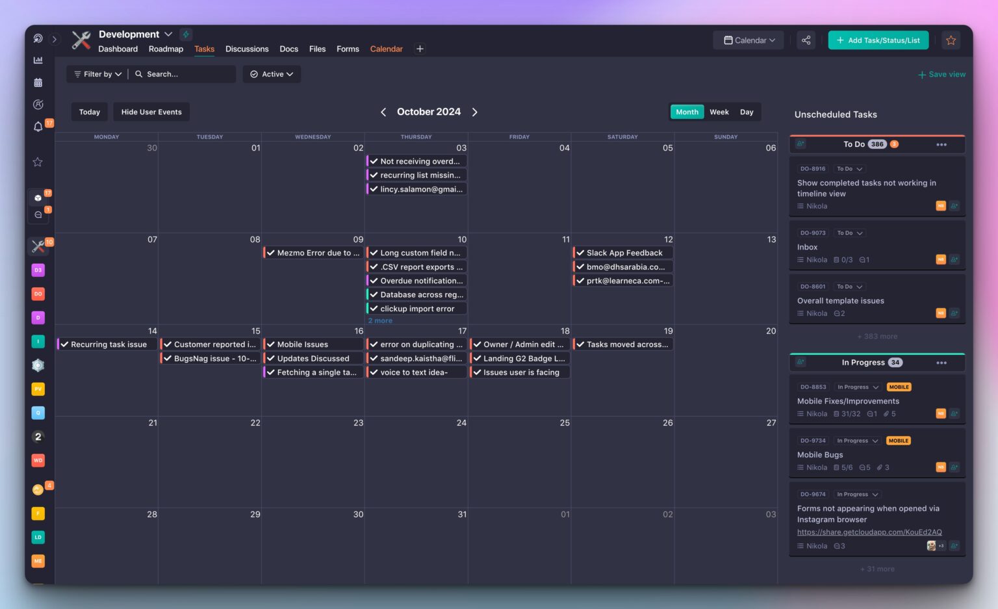
Task: Open 'Mobile Issues' calendar event
Action: coord(314,344)
